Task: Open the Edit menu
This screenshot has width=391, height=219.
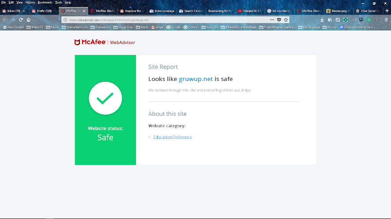Action: coord(11,3)
